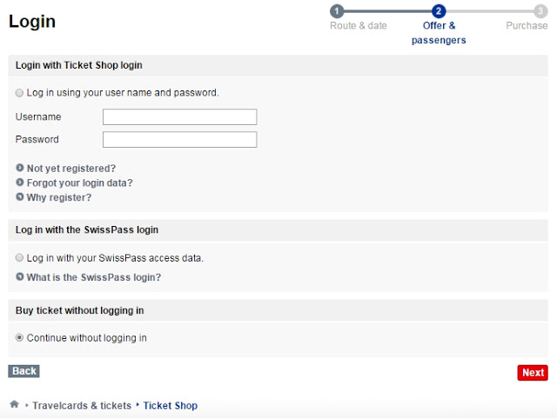Viewport: 557px width, 418px height.
Task: Click step 2 circle icon
Action: point(439,11)
